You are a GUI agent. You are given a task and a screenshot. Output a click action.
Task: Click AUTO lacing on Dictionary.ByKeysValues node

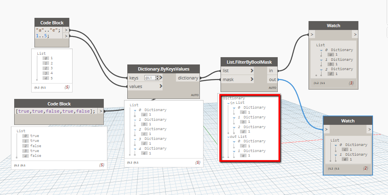[195, 95]
